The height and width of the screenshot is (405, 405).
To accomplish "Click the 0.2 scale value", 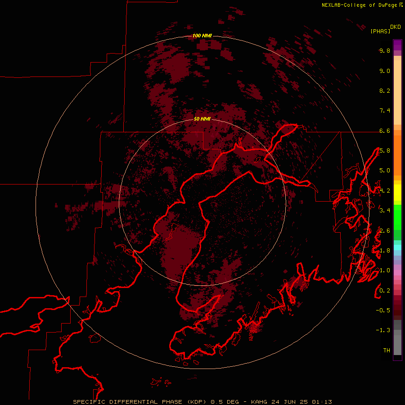I will (385, 291).
